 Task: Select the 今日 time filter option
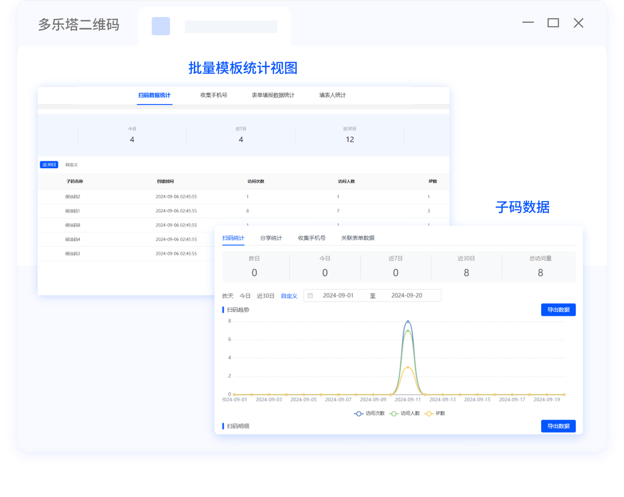point(245,295)
